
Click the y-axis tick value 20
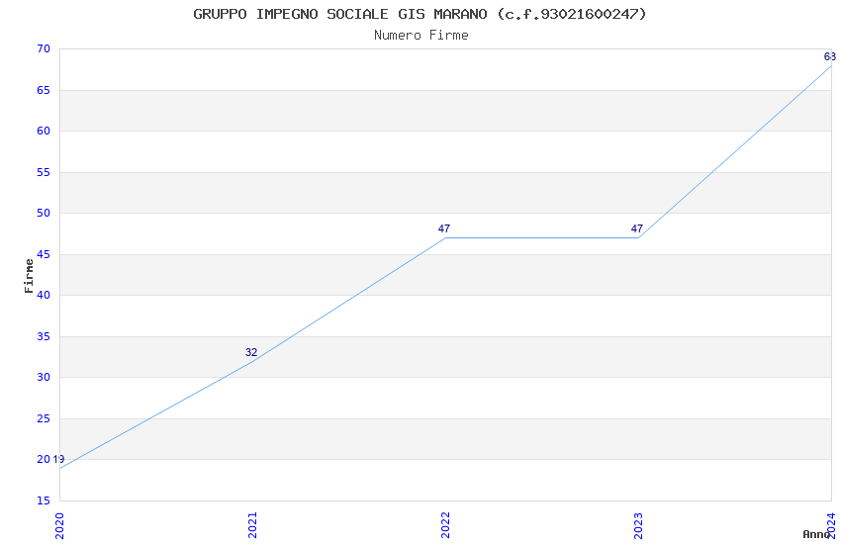[x=44, y=459]
